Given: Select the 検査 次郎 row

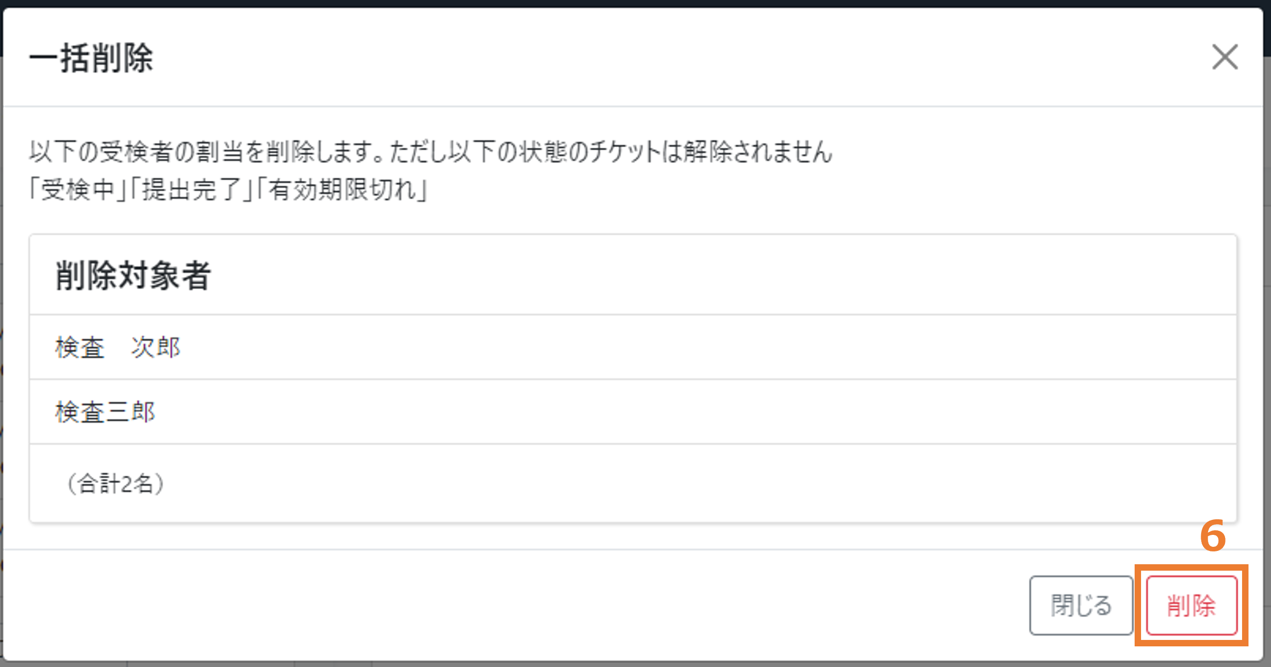Looking at the screenshot, I should tap(633, 347).
